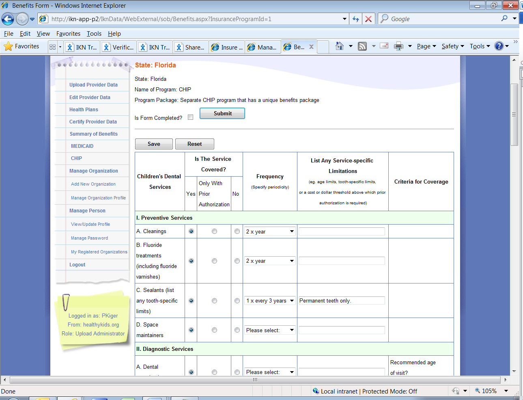Click the blue Help question mark icon
Viewport: 523px width, 400px height.
(x=499, y=46)
